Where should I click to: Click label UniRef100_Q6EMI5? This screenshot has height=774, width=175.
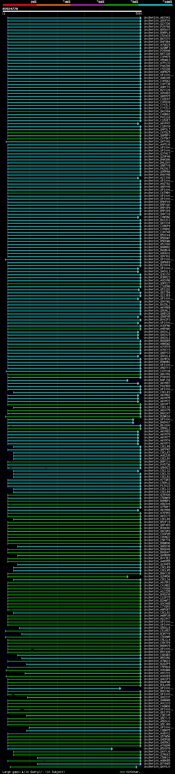coord(157,96)
